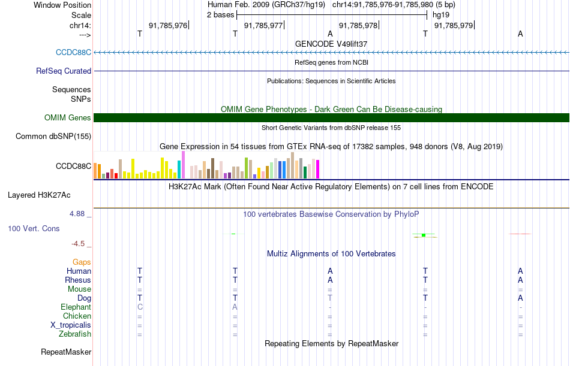The image size is (570, 366).
Task: Click the RefSeq genes from NCBI title
Action: tap(332, 62)
